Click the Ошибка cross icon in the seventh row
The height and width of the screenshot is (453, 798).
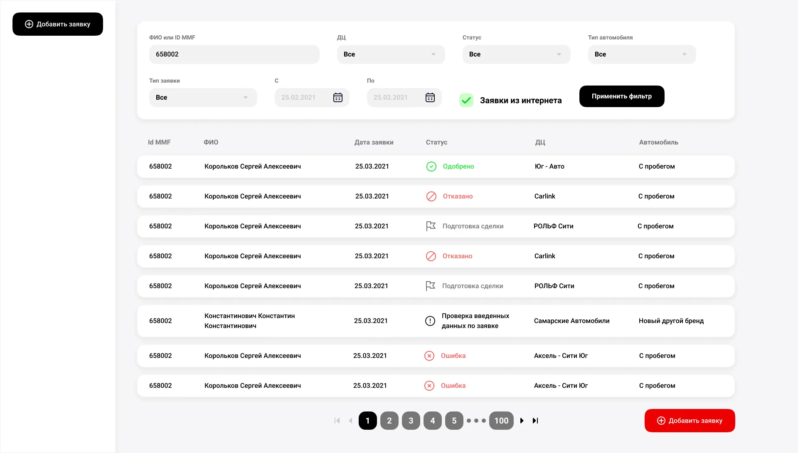429,356
